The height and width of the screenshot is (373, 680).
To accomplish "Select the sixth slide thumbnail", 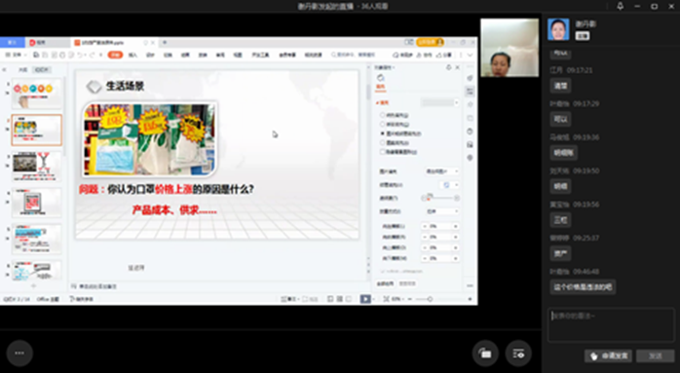I will [x=36, y=270].
